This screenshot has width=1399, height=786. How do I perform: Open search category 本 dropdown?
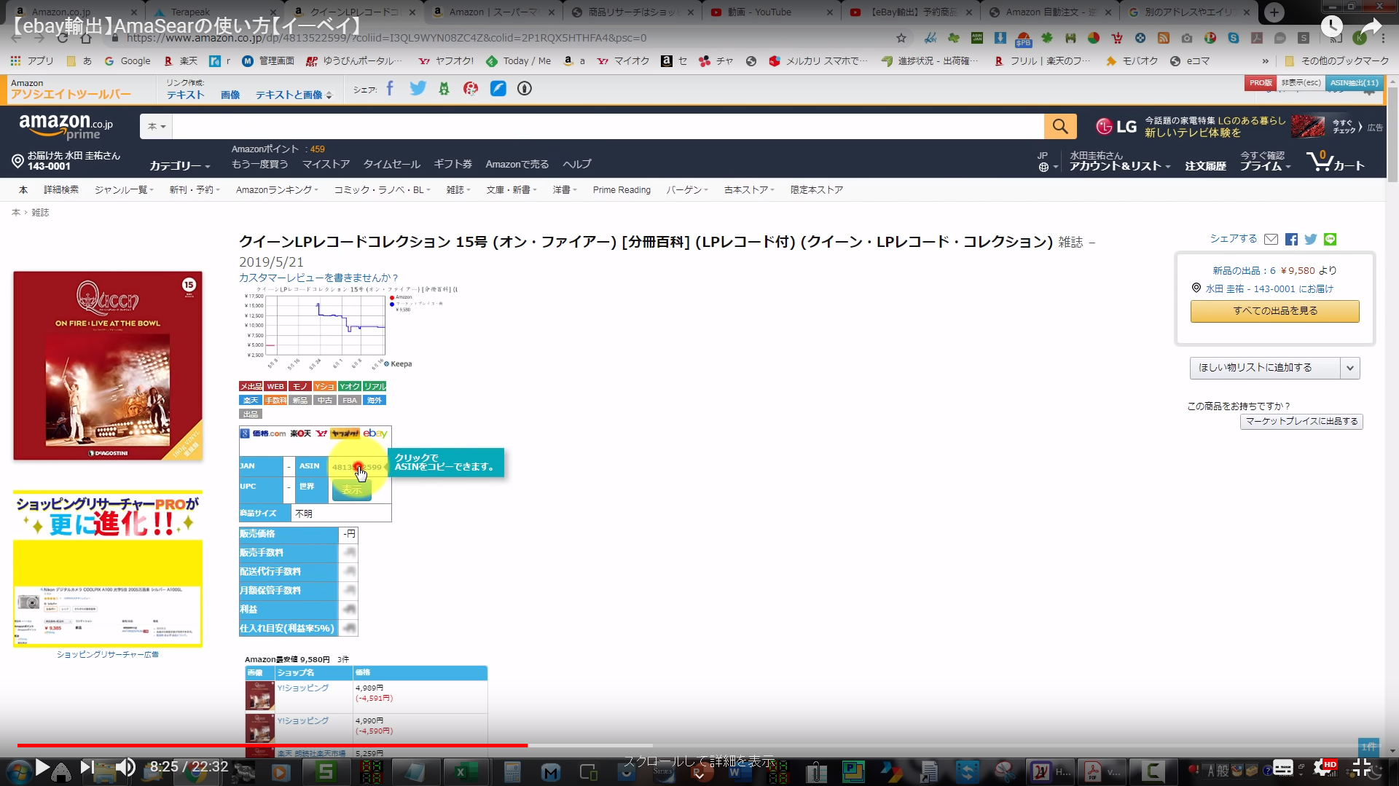tap(157, 127)
